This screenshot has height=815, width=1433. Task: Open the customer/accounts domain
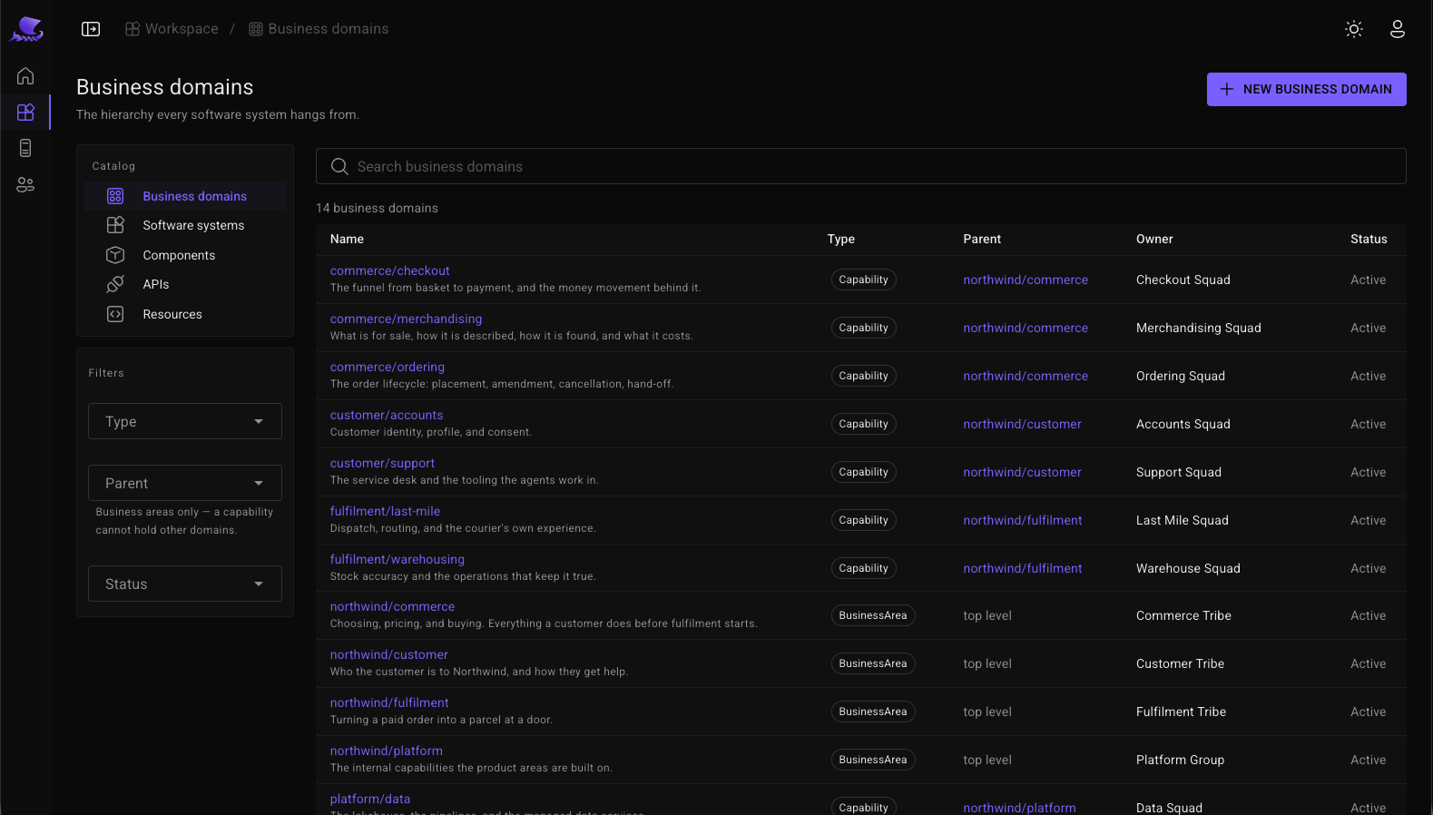(387, 415)
